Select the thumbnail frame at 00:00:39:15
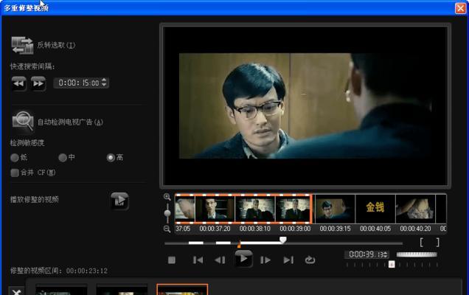Image resolution: width=469 pixels, height=295 pixels. click(335, 209)
